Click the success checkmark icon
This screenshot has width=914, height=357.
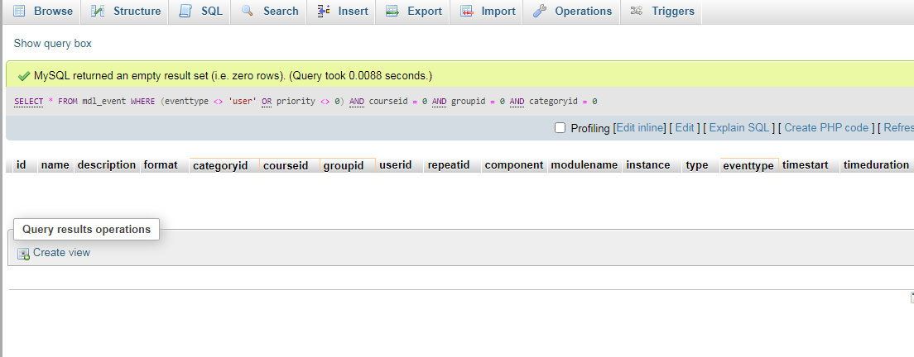pyautogui.click(x=24, y=76)
